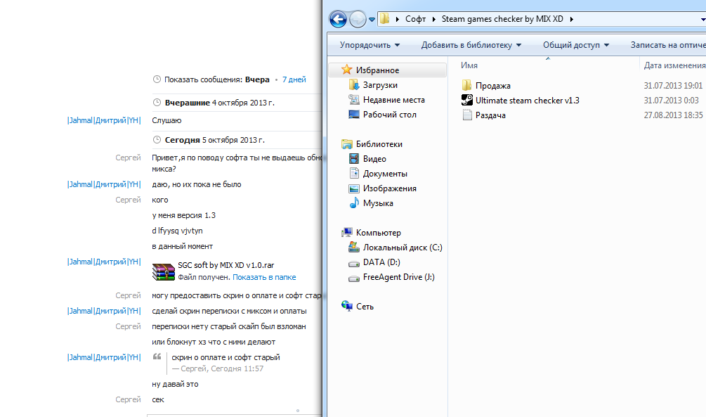Select Компьютер in the navigation pane
This screenshot has width=706, height=417.
(378, 233)
